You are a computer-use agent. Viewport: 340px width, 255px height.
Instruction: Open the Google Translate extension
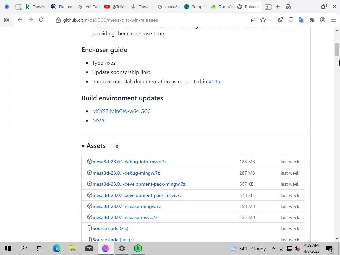pos(301,20)
